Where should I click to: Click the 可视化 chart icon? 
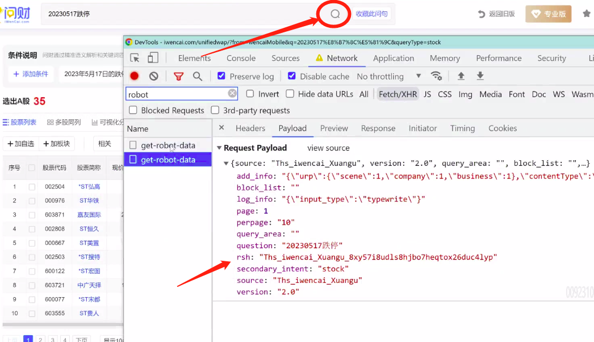tap(94, 122)
